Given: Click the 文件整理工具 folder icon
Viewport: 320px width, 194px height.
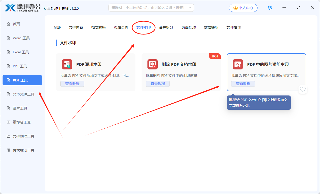Looking at the screenshot, I should (8, 136).
